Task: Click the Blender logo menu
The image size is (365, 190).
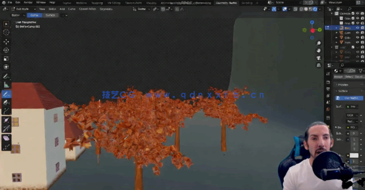Action: point(4,3)
